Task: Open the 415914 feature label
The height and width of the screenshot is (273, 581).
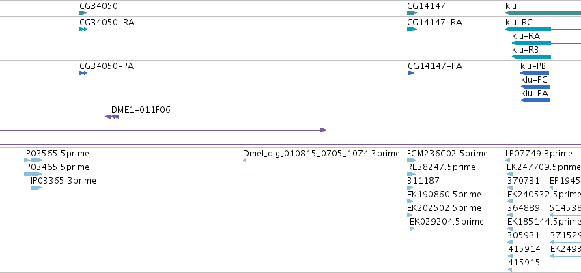Action: tap(524, 249)
